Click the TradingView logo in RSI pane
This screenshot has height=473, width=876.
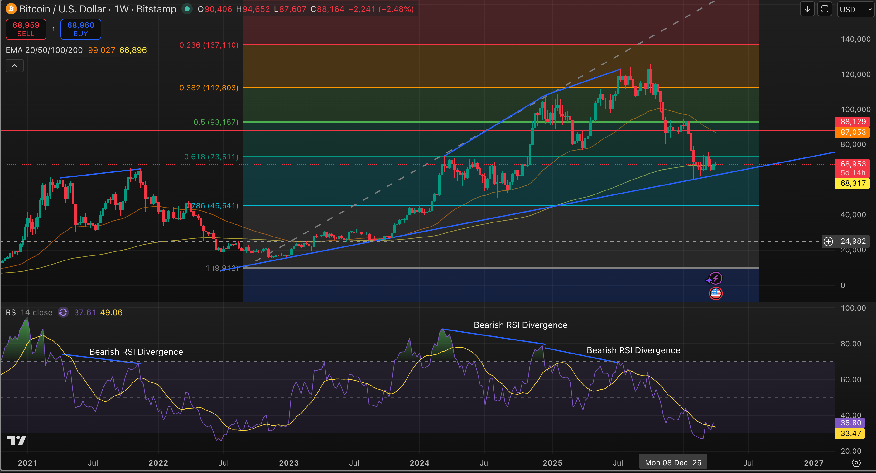point(16,440)
